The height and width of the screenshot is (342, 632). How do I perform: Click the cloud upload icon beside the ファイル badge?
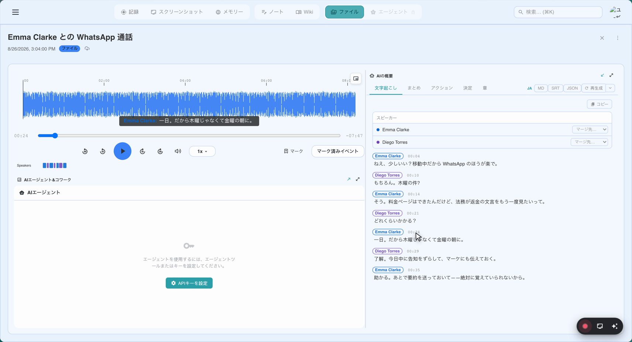pos(87,49)
